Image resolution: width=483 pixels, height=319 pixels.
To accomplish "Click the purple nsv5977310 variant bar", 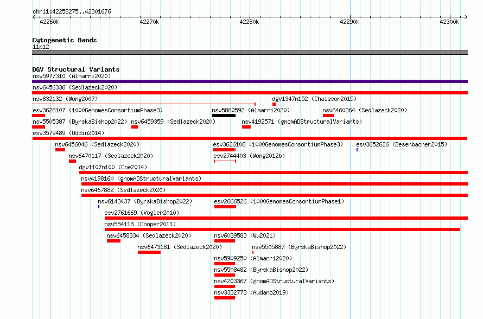I will click(x=250, y=81).
